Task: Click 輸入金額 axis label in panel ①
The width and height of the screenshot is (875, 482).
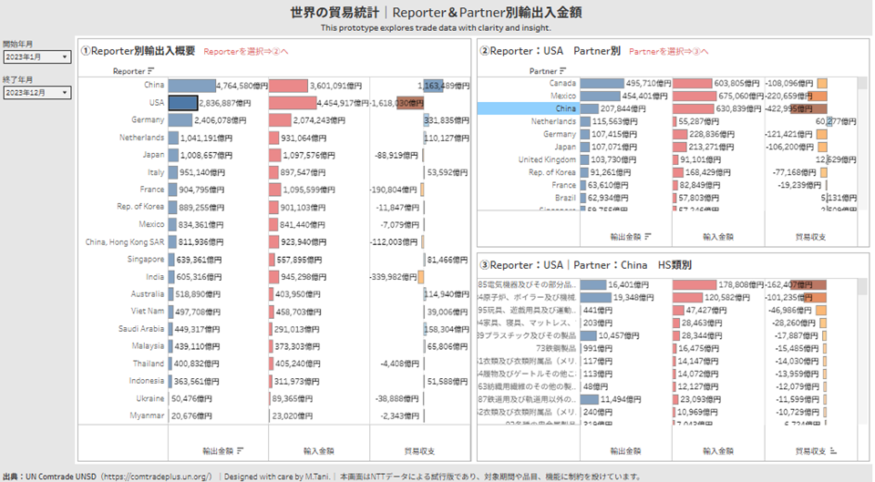Action: (318, 449)
